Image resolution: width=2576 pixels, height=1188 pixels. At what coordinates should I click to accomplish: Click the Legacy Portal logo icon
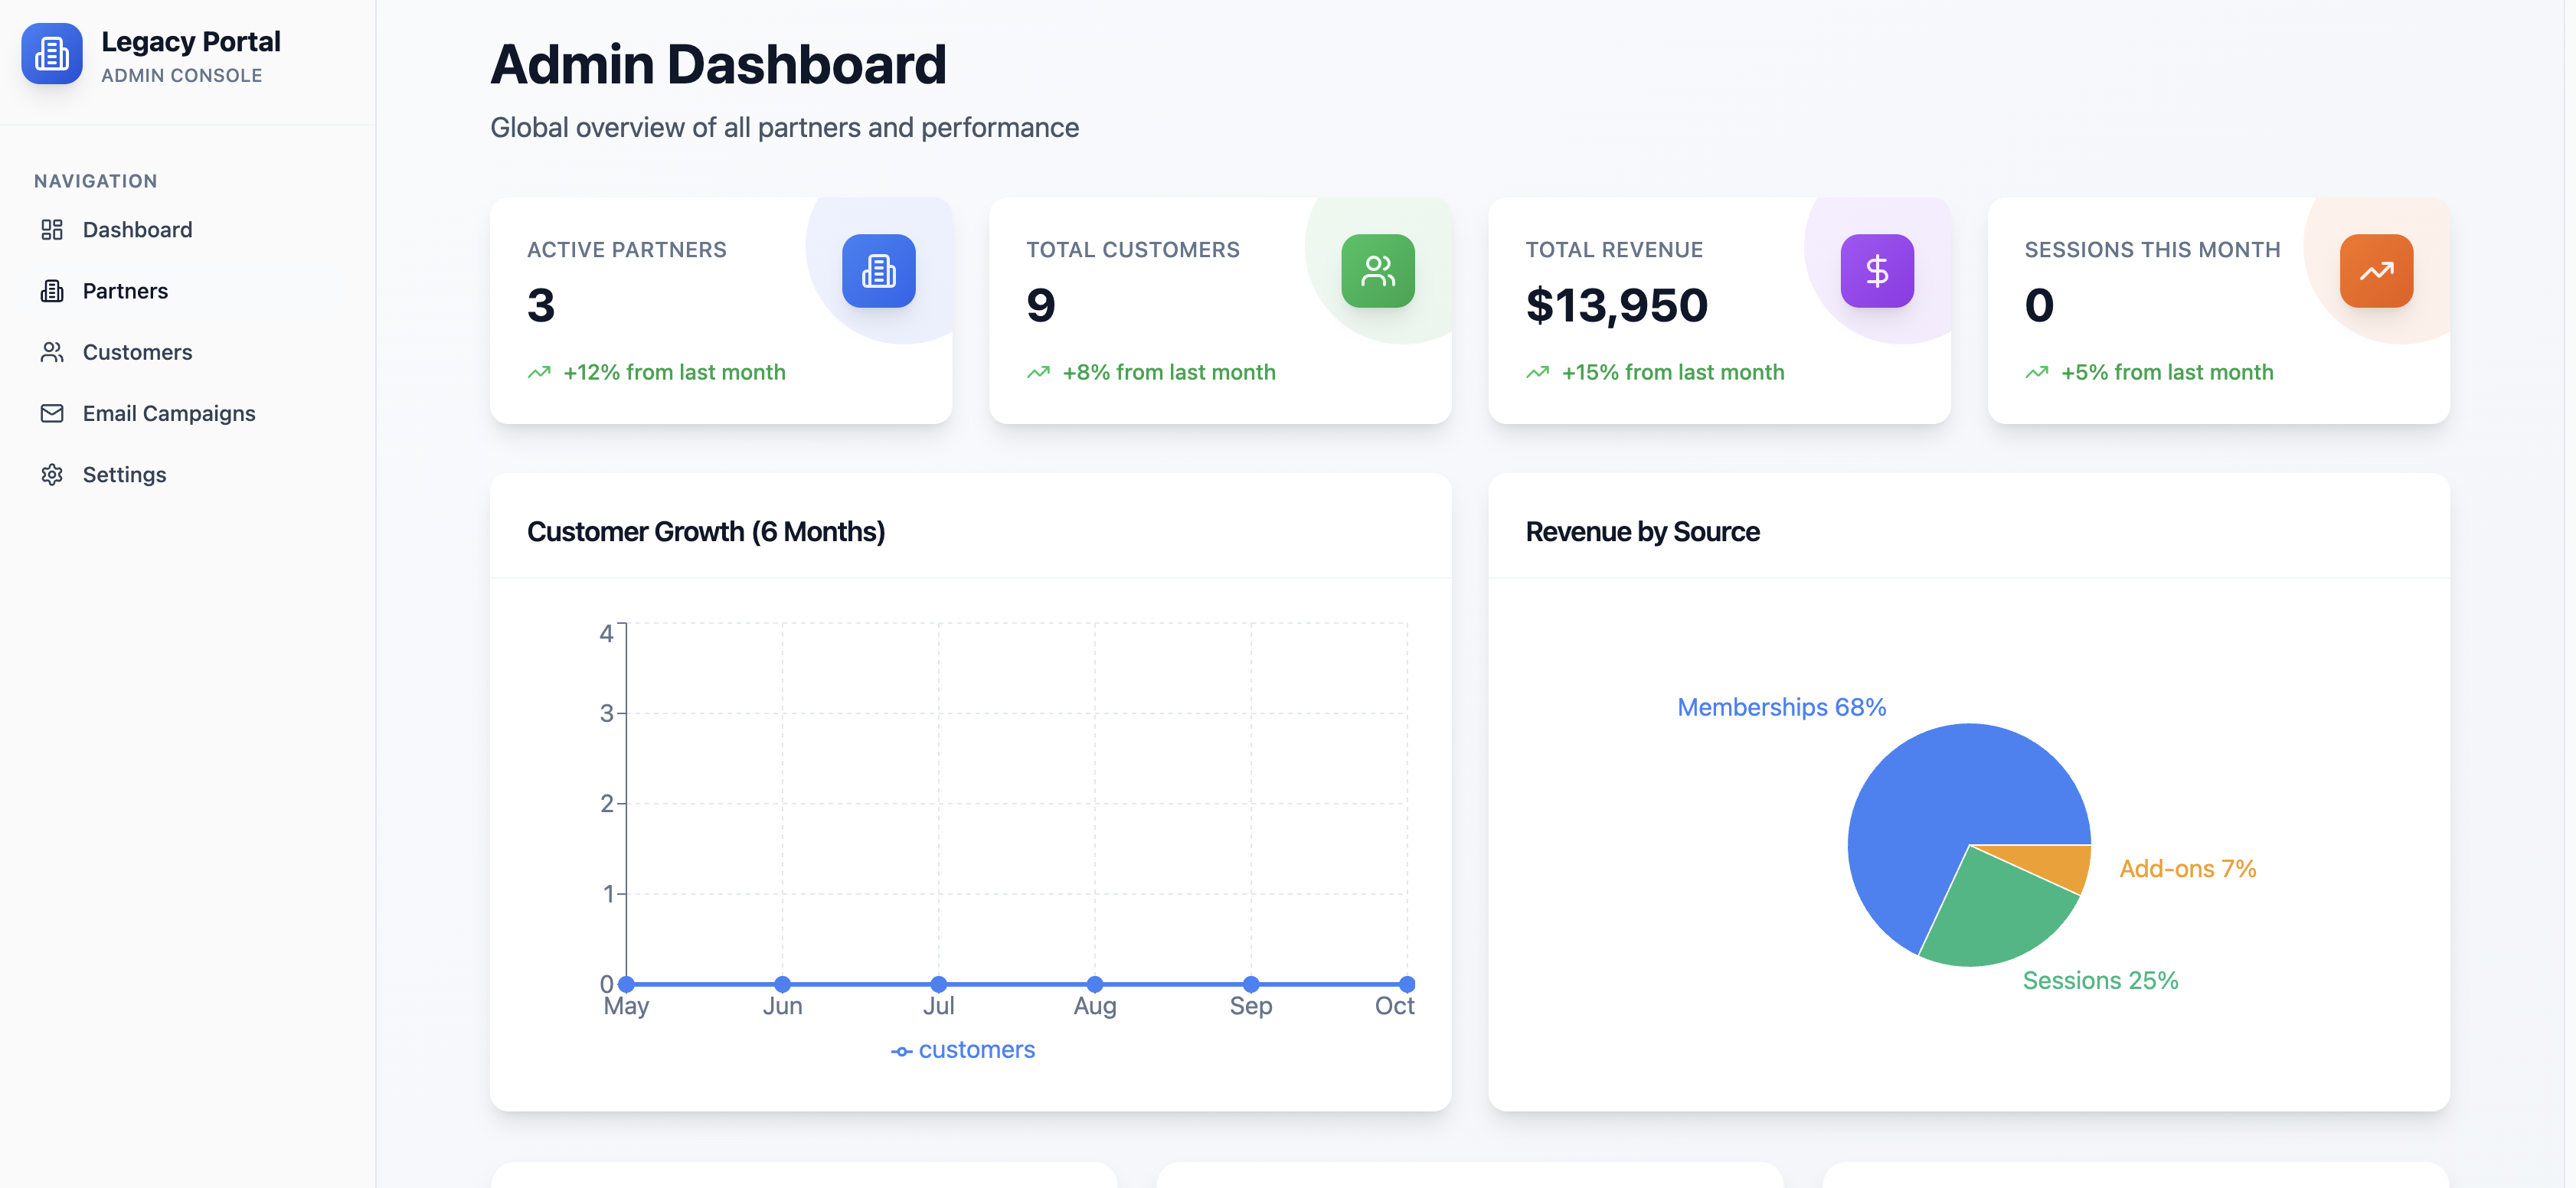click(x=51, y=54)
